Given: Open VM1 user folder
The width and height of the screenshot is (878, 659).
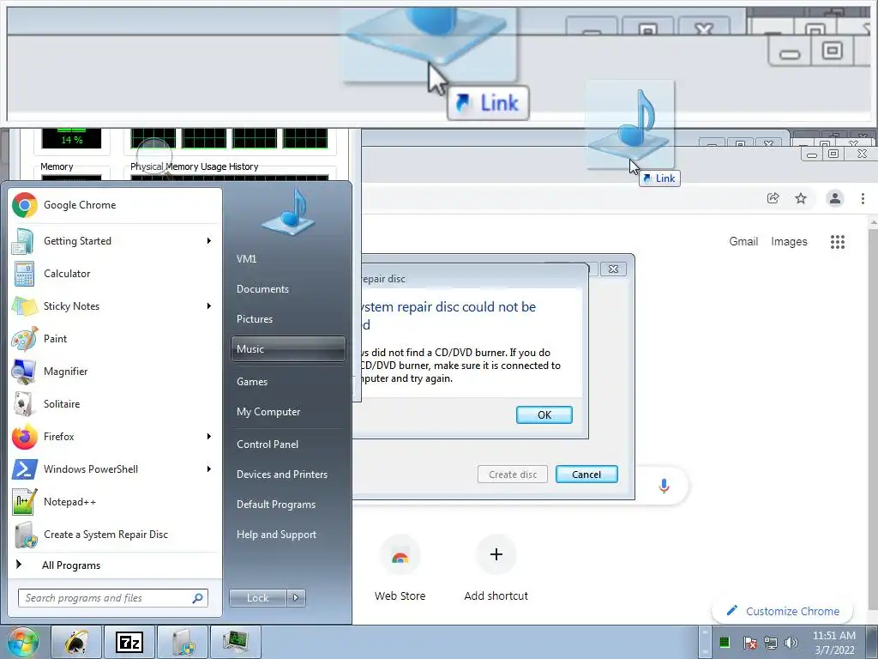Looking at the screenshot, I should (288, 259).
